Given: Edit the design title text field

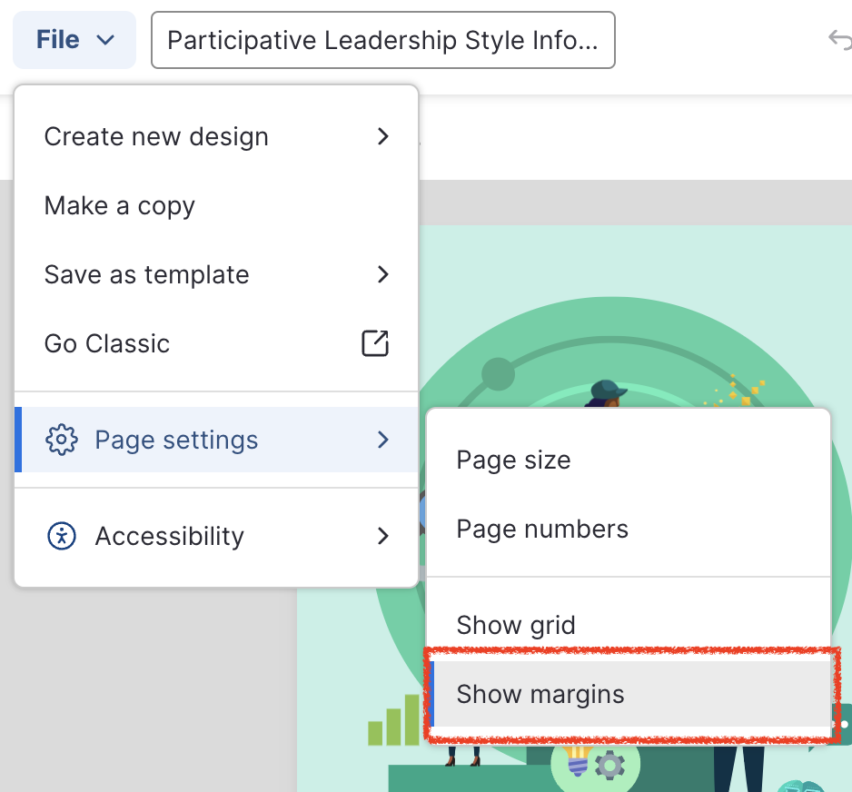Looking at the screenshot, I should tap(382, 40).
